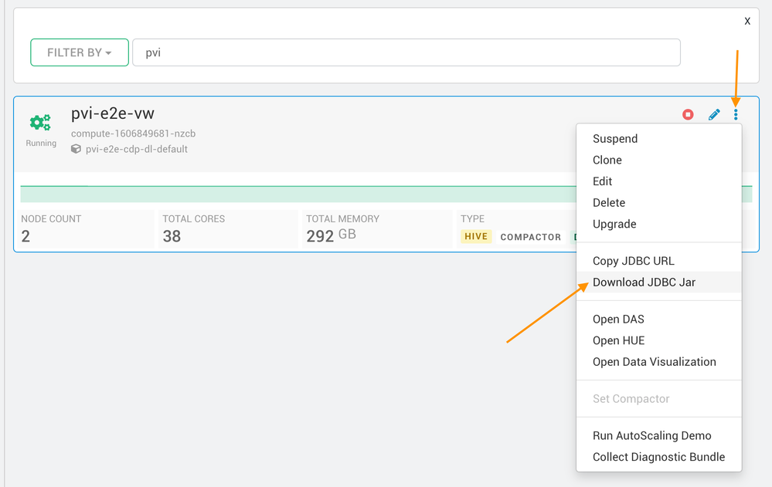The image size is (772, 487).
Task: Click the running gears status icon
Action: pyautogui.click(x=40, y=122)
